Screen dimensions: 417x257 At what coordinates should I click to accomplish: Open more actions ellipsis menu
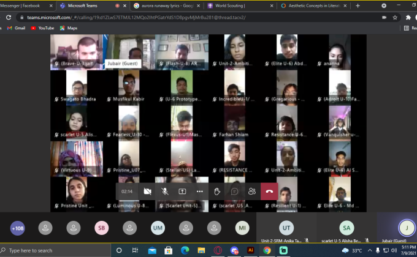tap(199, 191)
